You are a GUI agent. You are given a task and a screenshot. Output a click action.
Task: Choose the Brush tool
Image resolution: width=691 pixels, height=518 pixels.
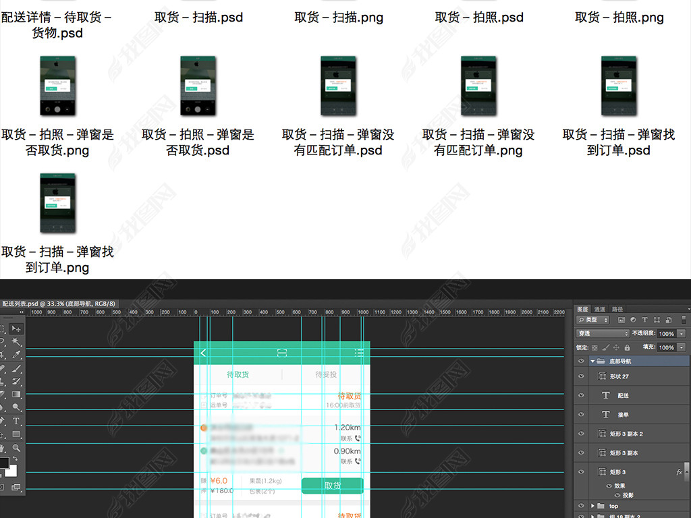(x=16, y=368)
